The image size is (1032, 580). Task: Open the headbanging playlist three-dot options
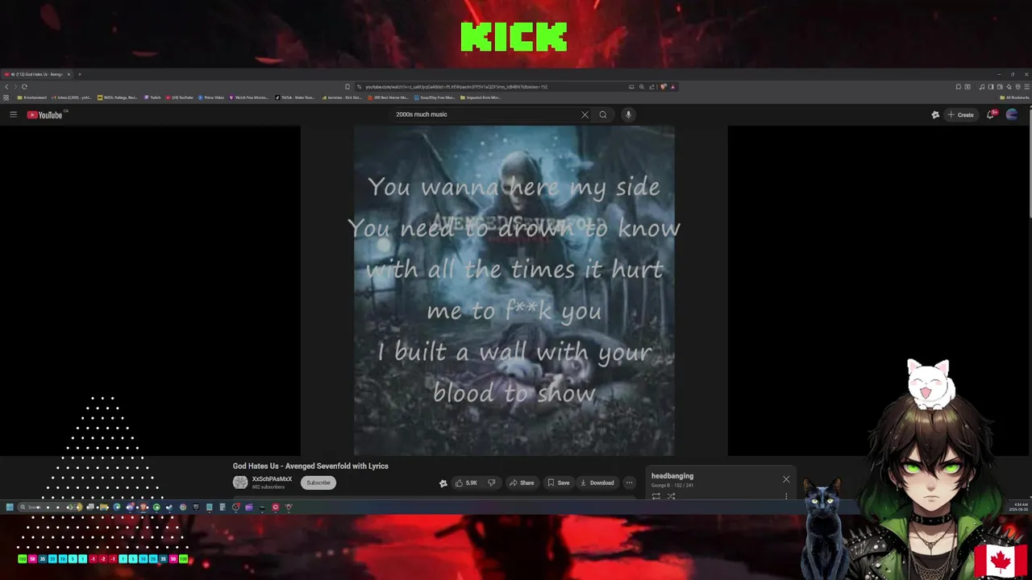click(x=786, y=496)
